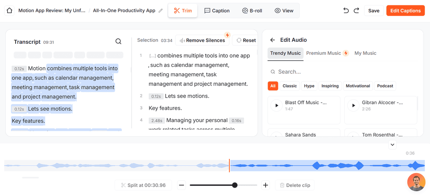Go to the home icon
The width and height of the screenshot is (430, 195).
coord(9,11)
